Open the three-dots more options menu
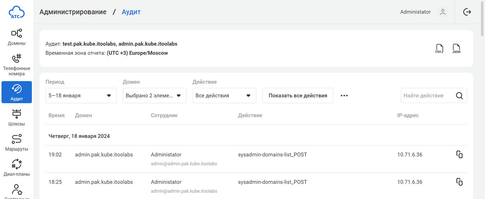The image size is (485, 199). pos(344,96)
